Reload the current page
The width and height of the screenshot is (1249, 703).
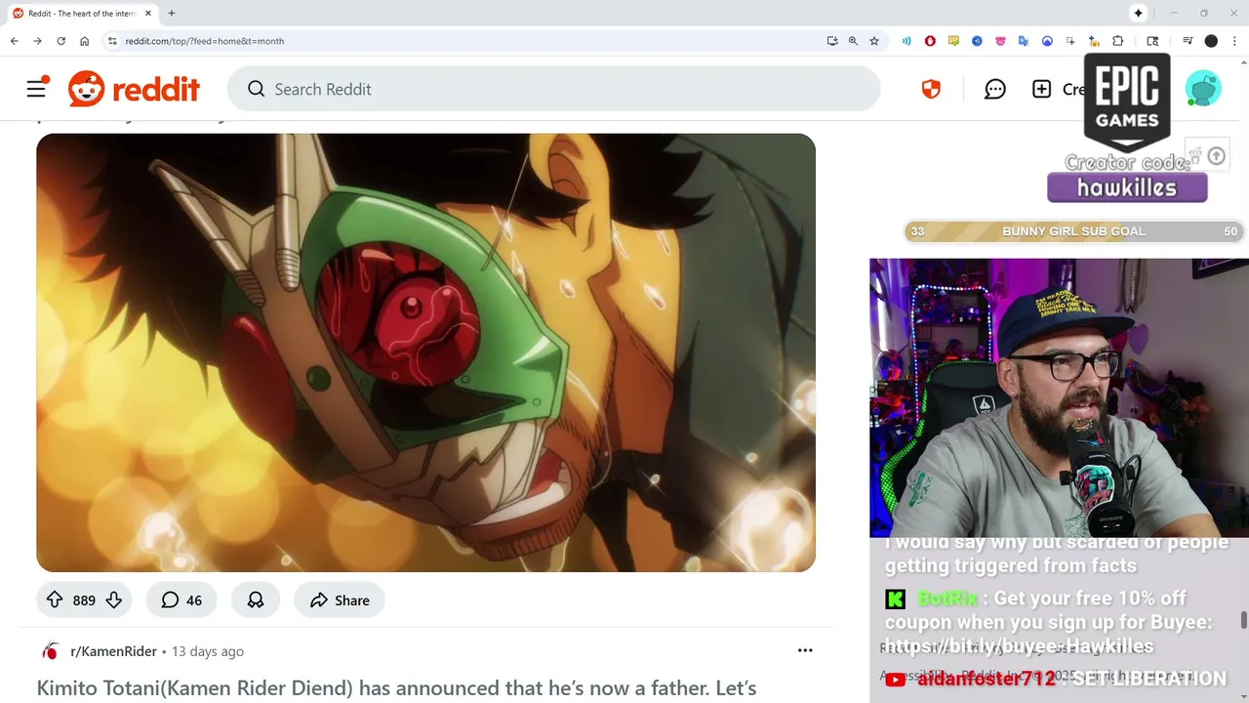click(x=60, y=41)
